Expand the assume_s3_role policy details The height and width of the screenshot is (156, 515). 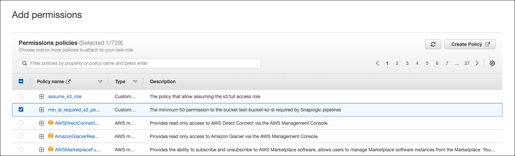click(x=42, y=96)
